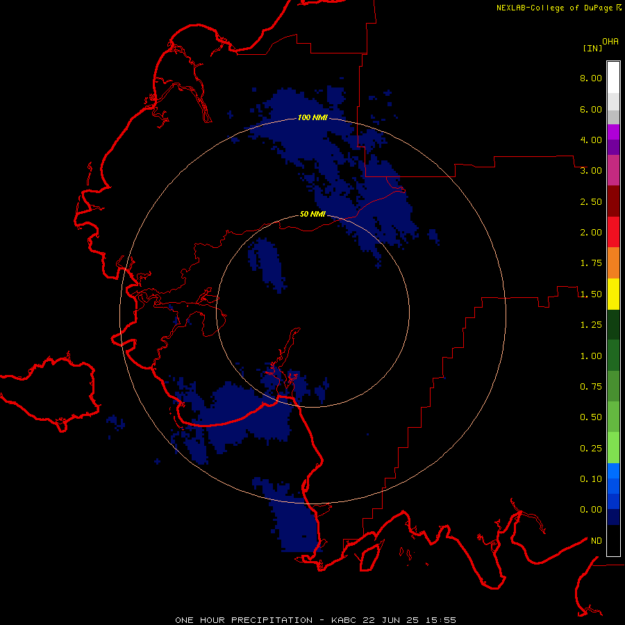625x625 pixels.
Task: Click the 3.00 legend value
Action: tap(591, 171)
